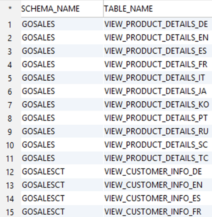The height and width of the screenshot is (217, 212).
Task: Click the GOSALES cell in row 3
Action: coord(62,51)
